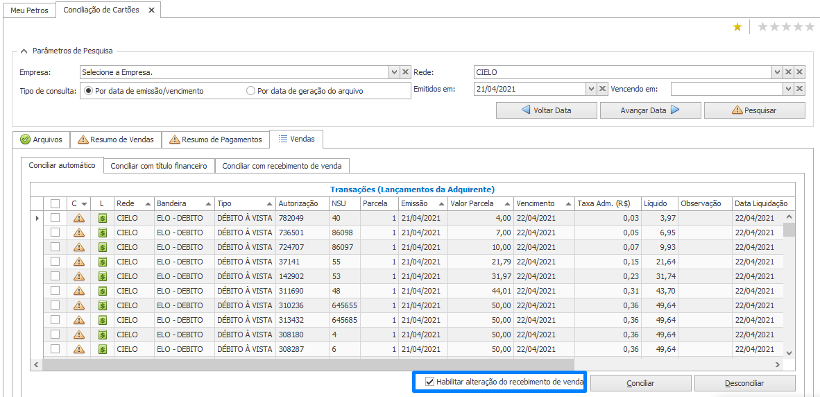This screenshot has height=397, width=820.
Task: Open the Empresa dropdown list
Action: pos(394,72)
